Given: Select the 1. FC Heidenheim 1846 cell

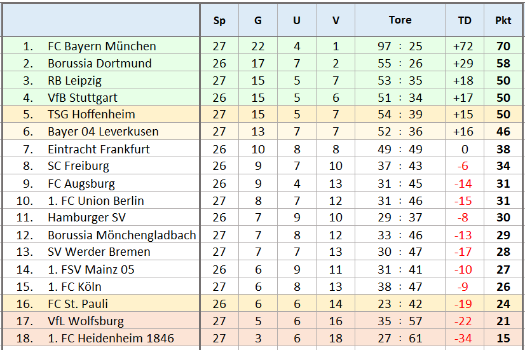Looking at the screenshot, I should 111,338.
